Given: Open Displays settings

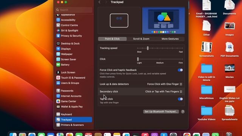Looking at the screenshot, I should click(64, 49).
